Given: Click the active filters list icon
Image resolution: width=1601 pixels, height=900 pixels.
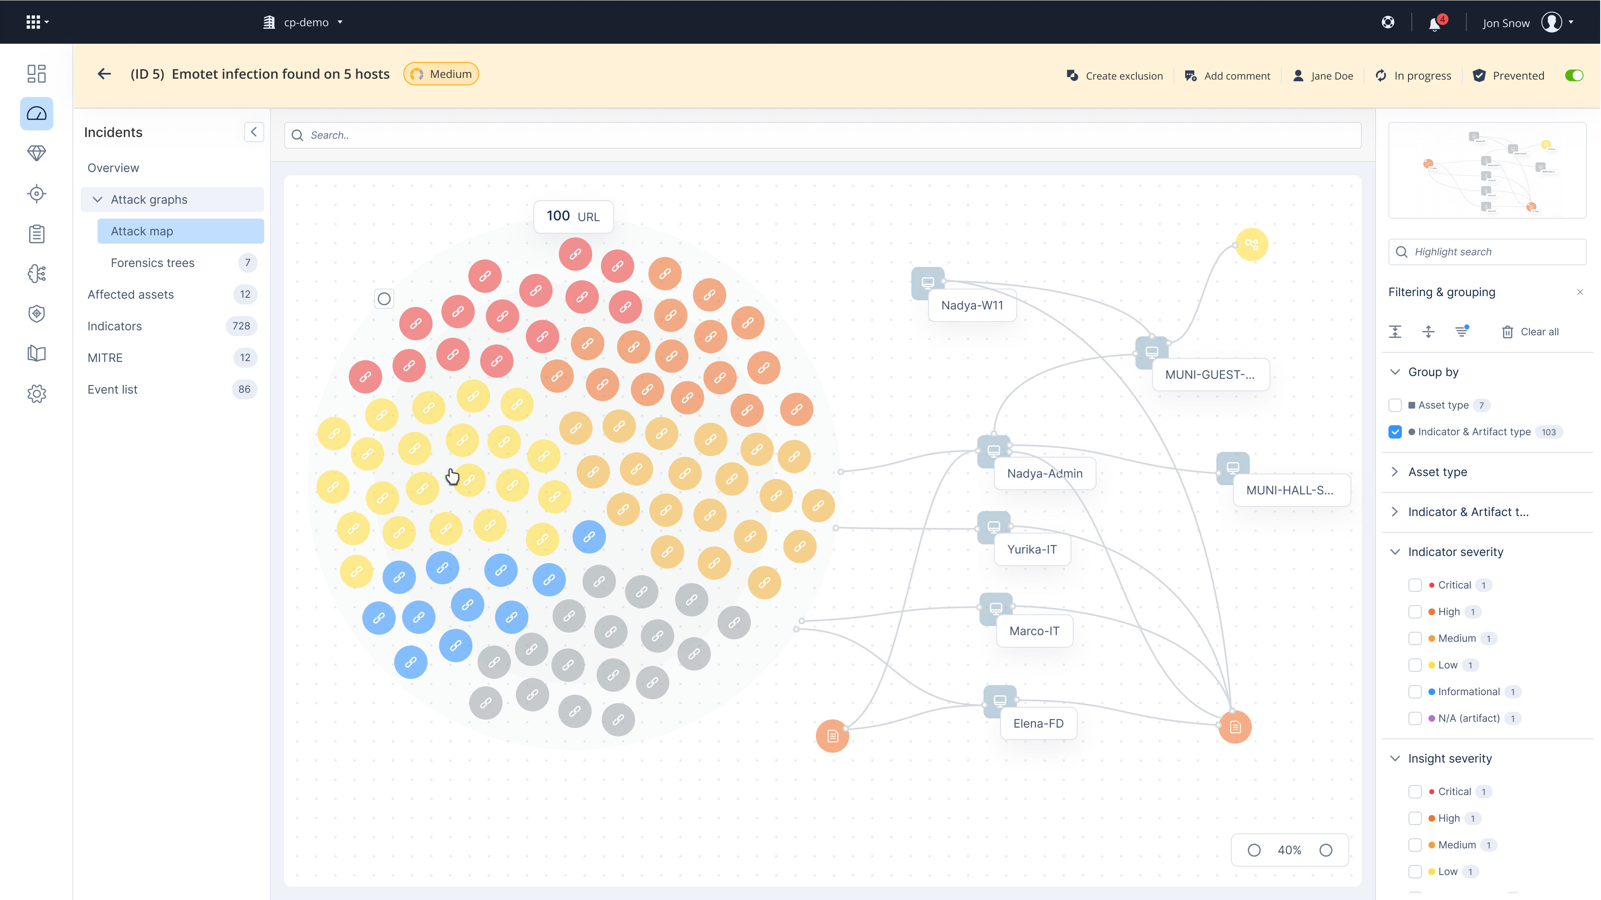Looking at the screenshot, I should [1462, 332].
